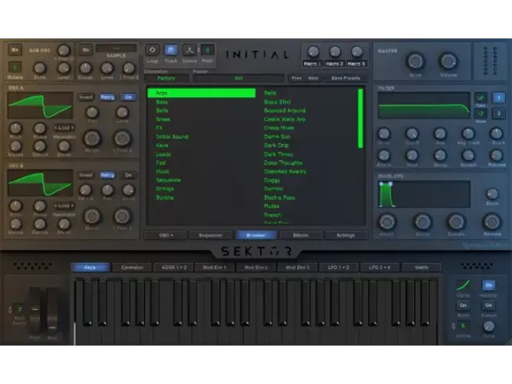Viewport: 512px width, 384px height.
Task: Select the Flutes preset
Action: 271,206
